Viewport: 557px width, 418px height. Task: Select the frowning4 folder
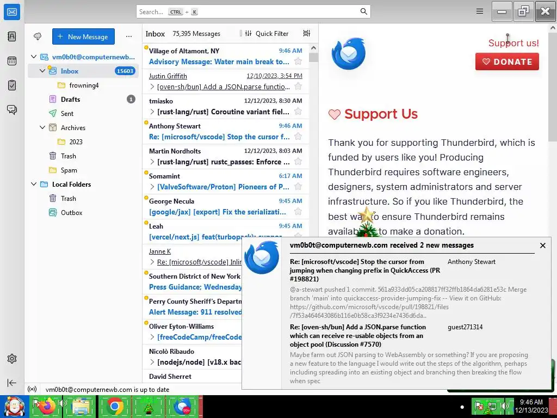(84, 85)
